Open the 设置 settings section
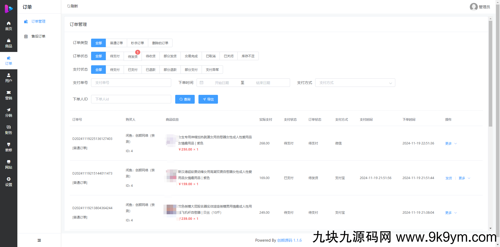This screenshot has width=500, height=247. pos(9,181)
